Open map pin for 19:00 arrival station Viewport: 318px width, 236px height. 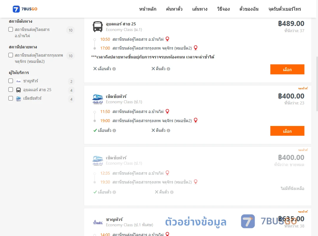196,120
